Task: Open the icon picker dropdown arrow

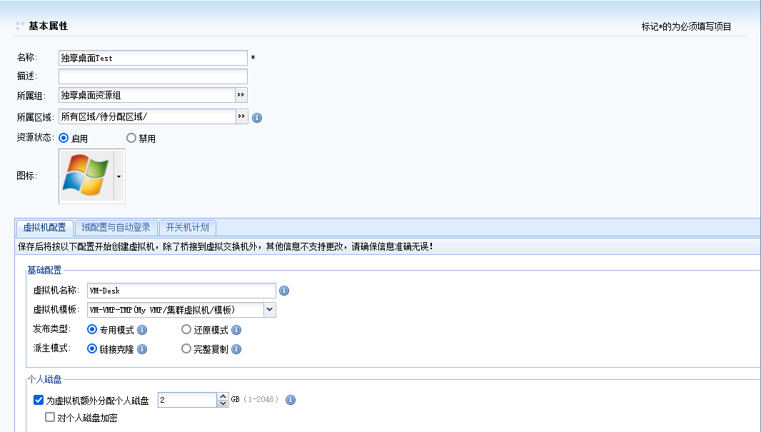Action: (119, 176)
